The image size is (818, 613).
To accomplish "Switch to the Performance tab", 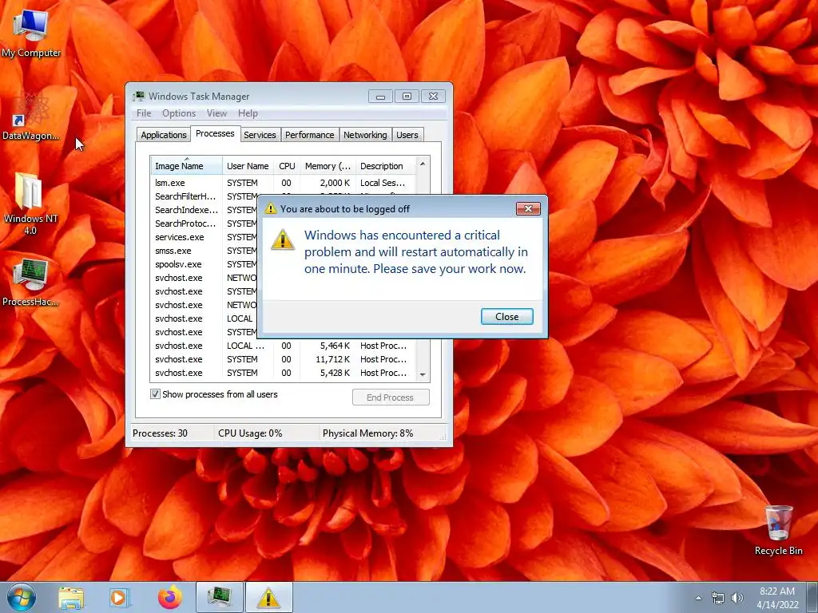I will (x=309, y=134).
